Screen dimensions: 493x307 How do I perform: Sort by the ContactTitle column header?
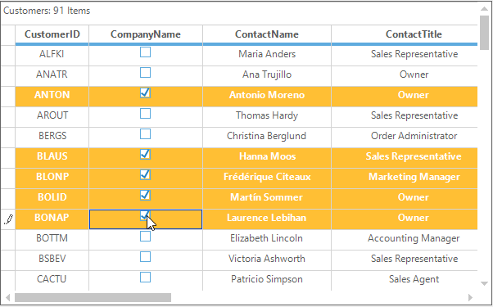pyautogui.click(x=405, y=34)
